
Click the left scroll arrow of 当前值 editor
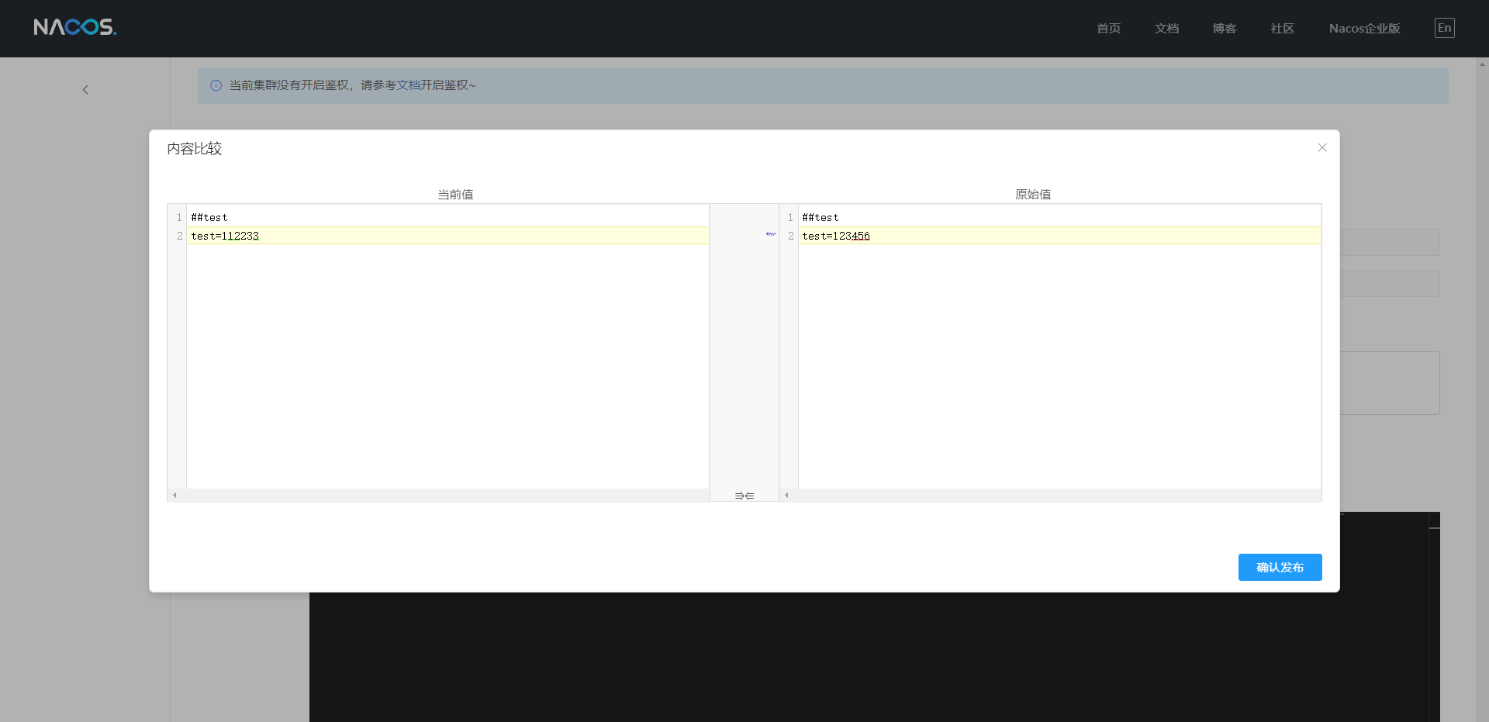(x=174, y=495)
